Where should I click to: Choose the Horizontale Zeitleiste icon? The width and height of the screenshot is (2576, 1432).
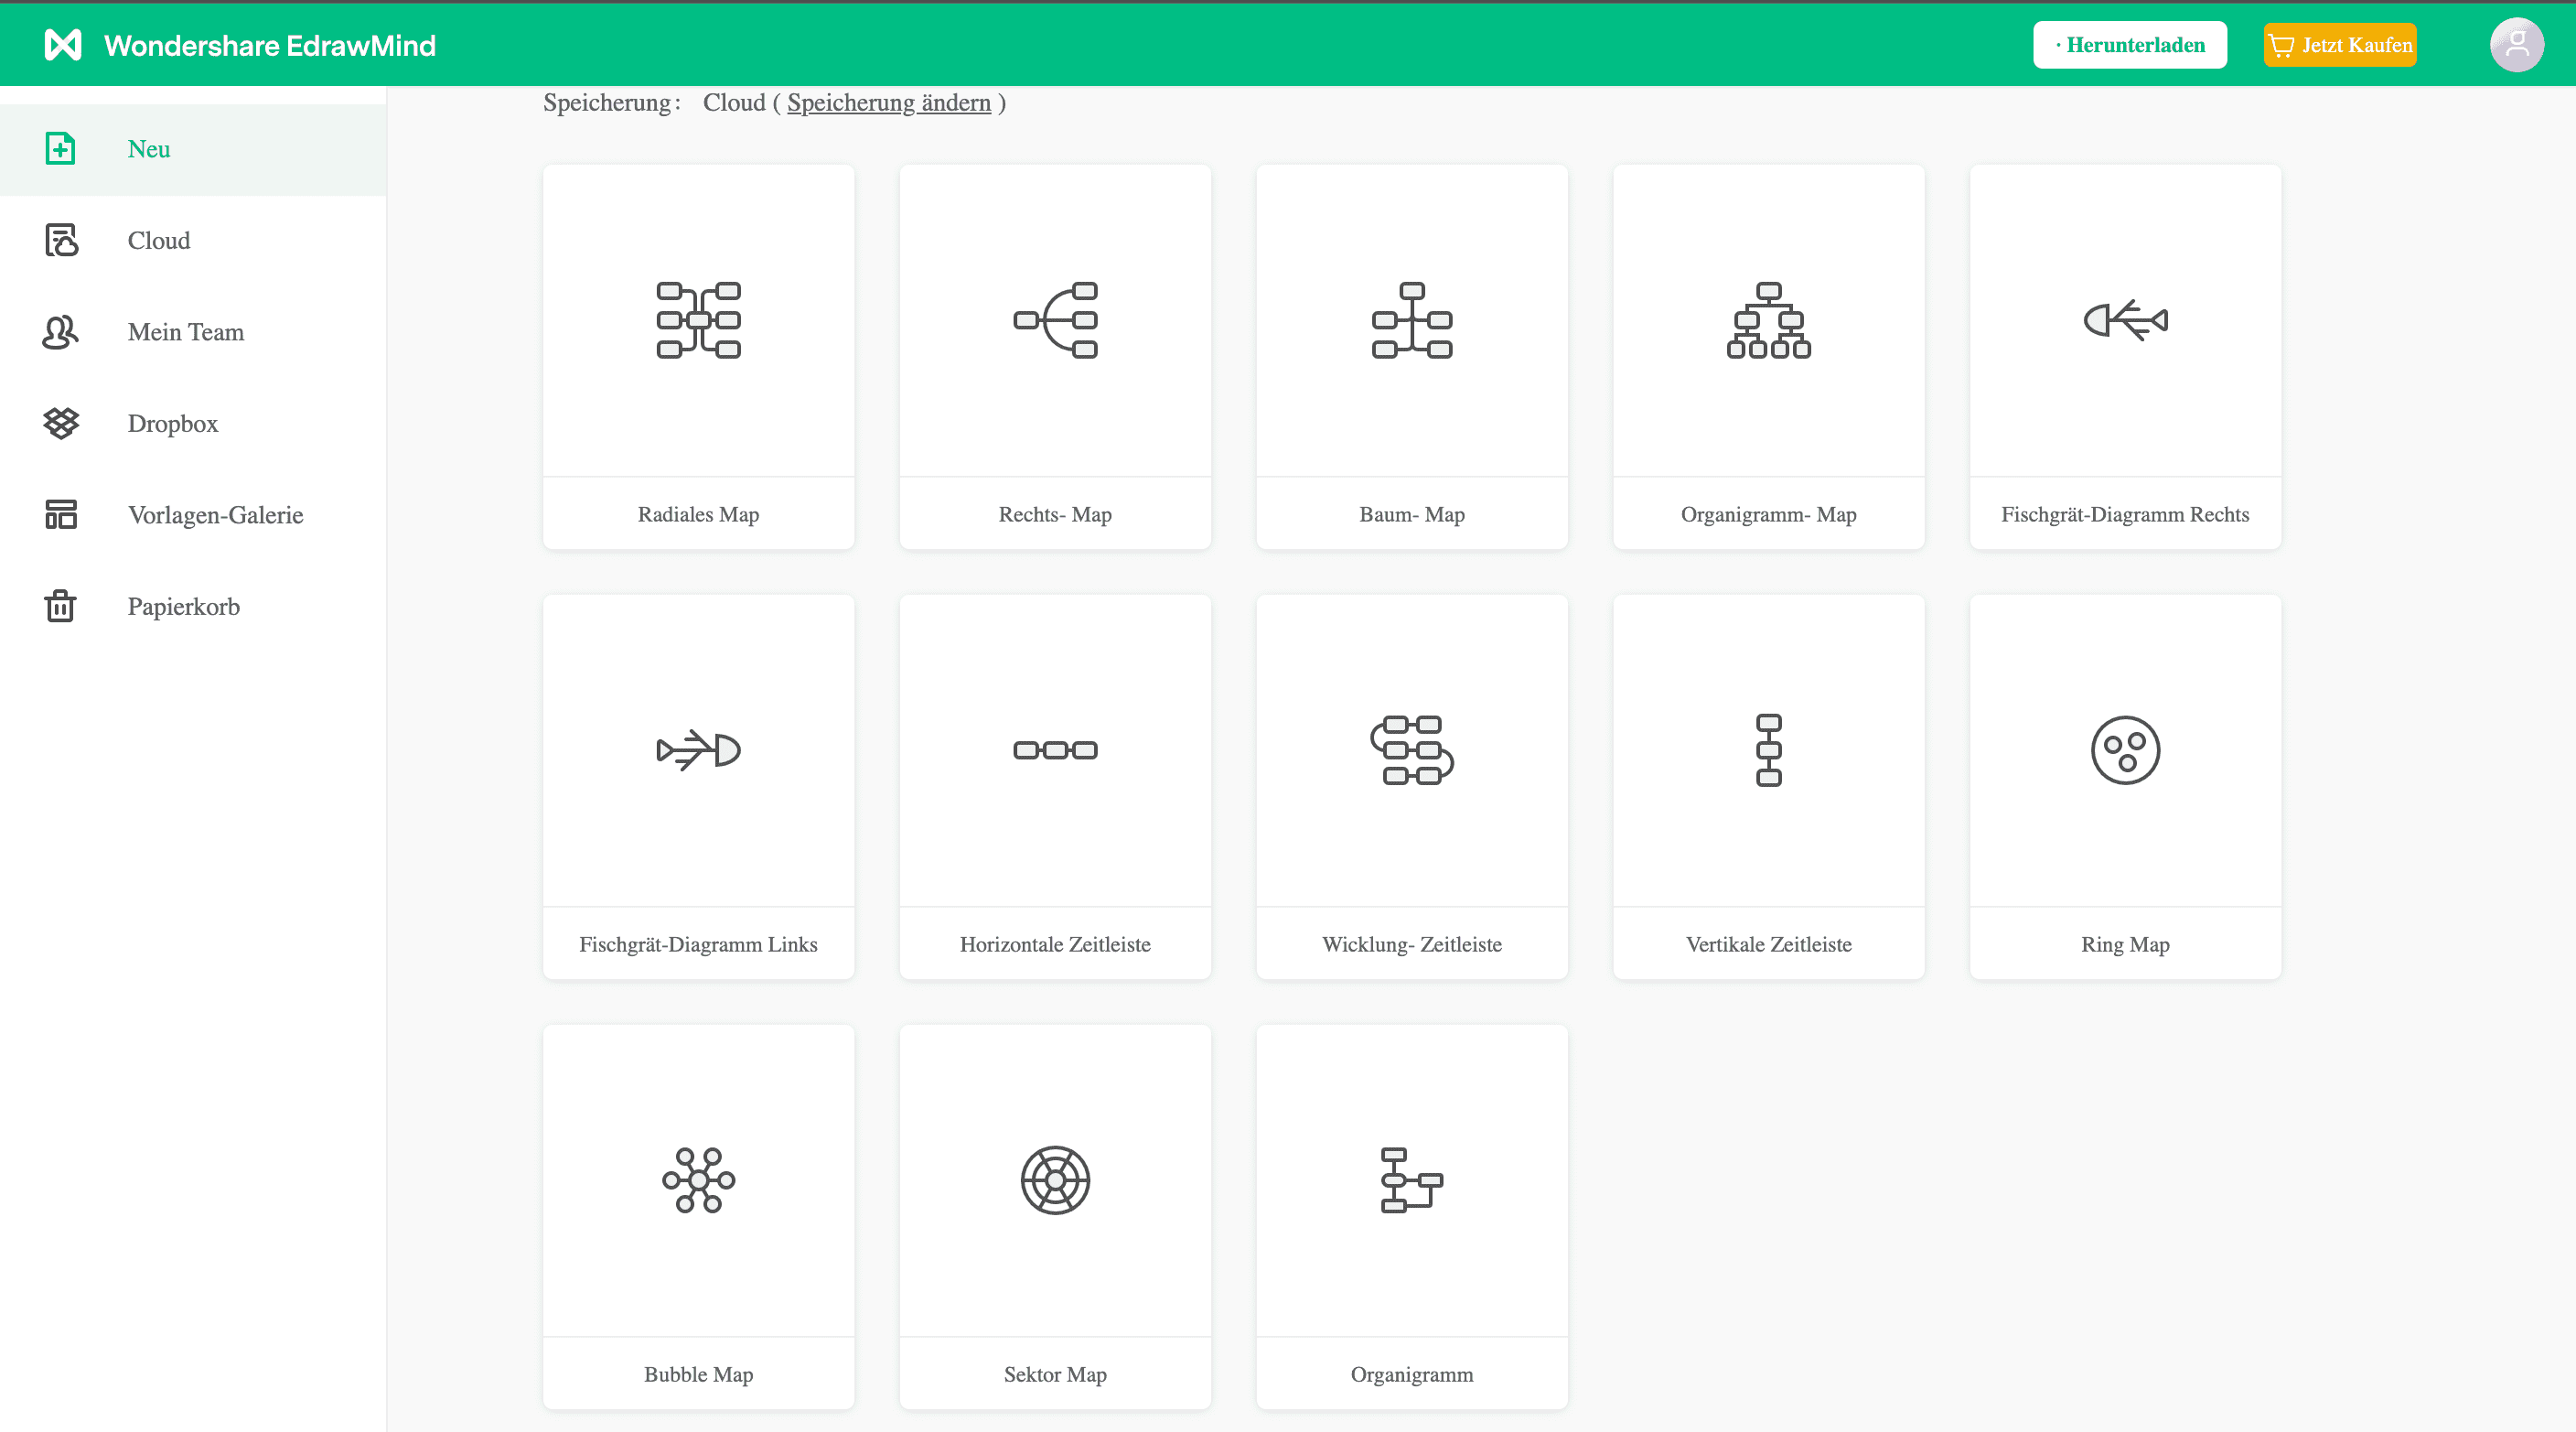point(1055,750)
